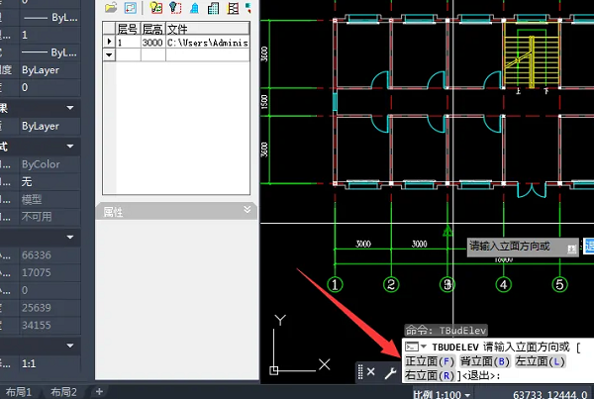Click the dark bulb icon with red dashed box

175,8
